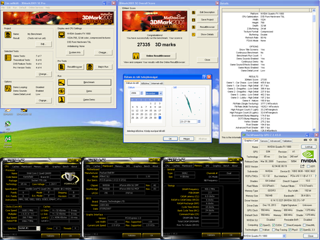This screenshot has width=320, height=240.
Task: Click the year input field in date dialog
Action: pyautogui.click(x=135, y=93)
